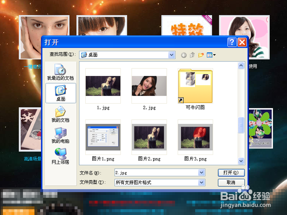
Task: Select 桌面 in the places bar
Action: 61,93
